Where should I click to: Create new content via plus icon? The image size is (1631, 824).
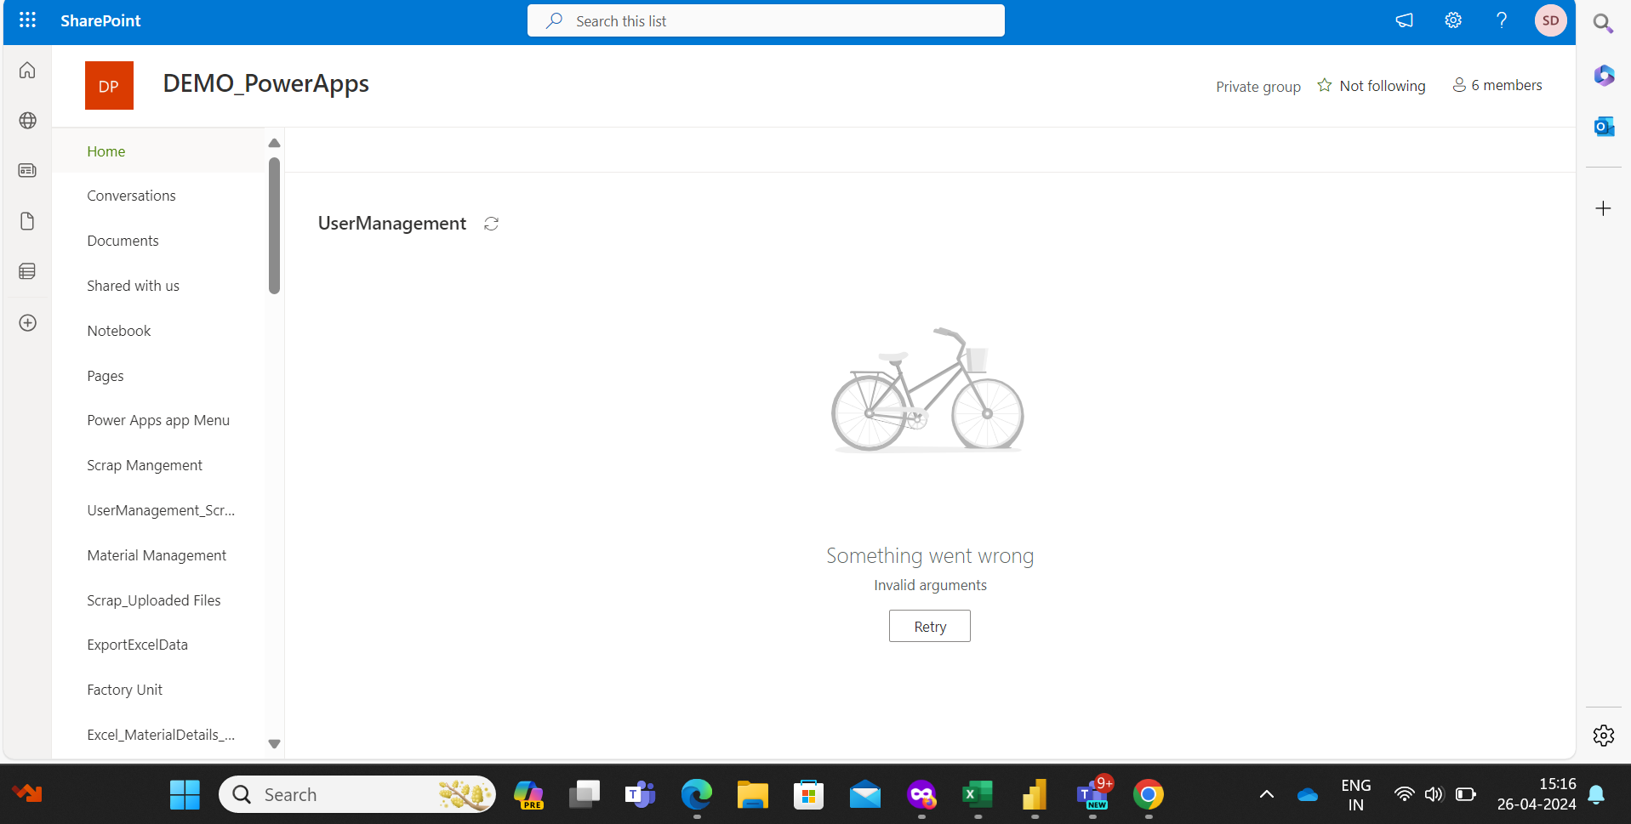point(27,323)
